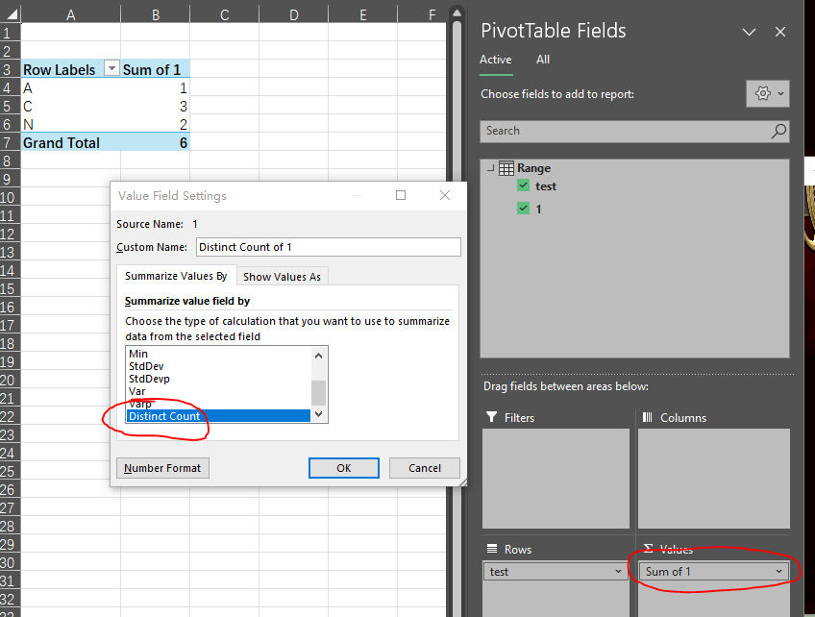Switch to the Show Values As tab

tap(282, 276)
